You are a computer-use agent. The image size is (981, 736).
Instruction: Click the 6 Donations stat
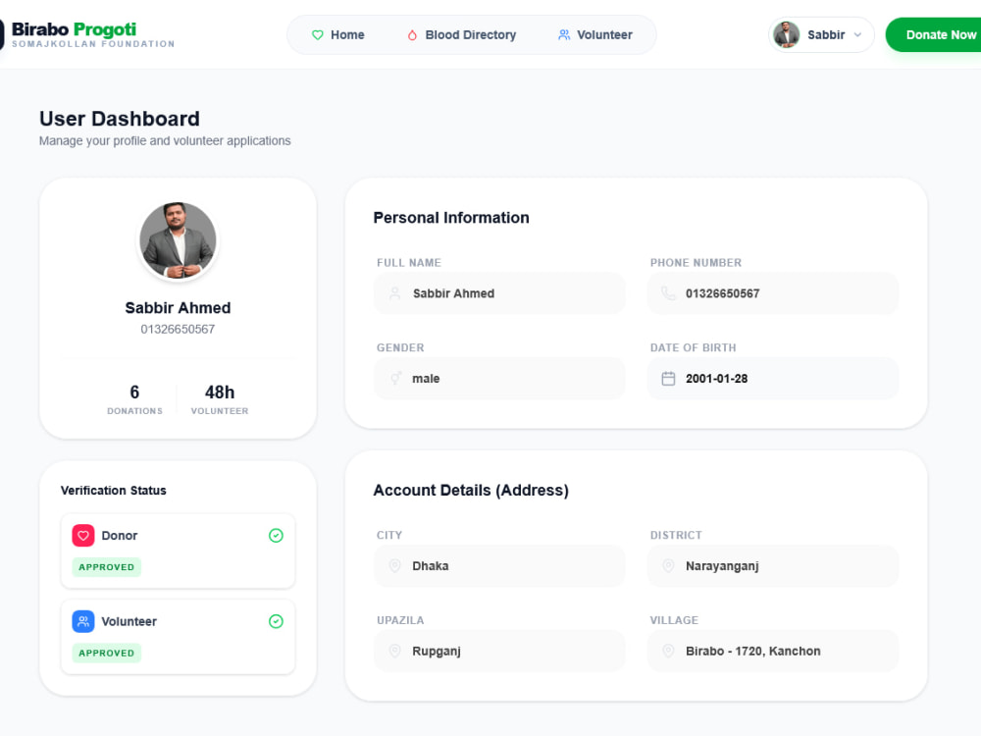coord(134,399)
